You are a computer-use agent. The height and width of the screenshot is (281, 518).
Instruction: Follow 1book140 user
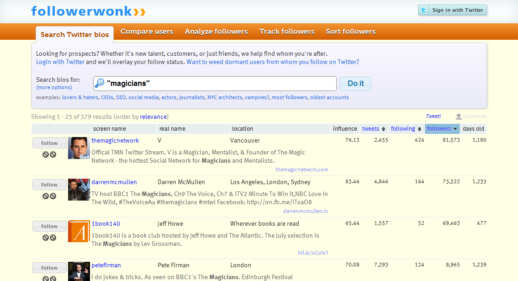coord(49,227)
